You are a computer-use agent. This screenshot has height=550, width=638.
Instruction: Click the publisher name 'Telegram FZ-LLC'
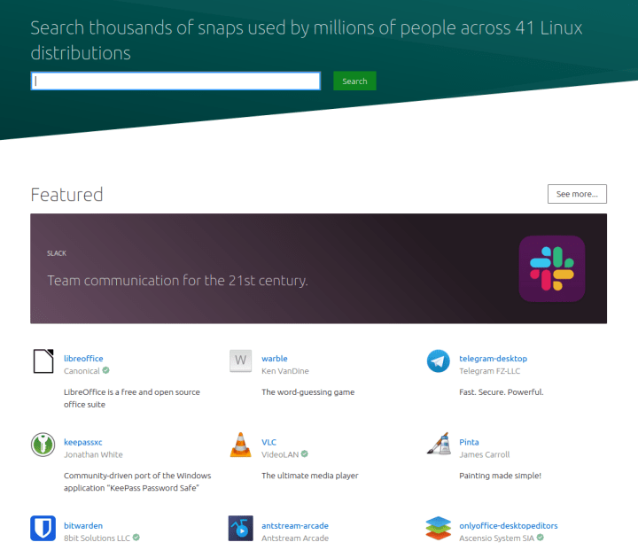(x=489, y=371)
